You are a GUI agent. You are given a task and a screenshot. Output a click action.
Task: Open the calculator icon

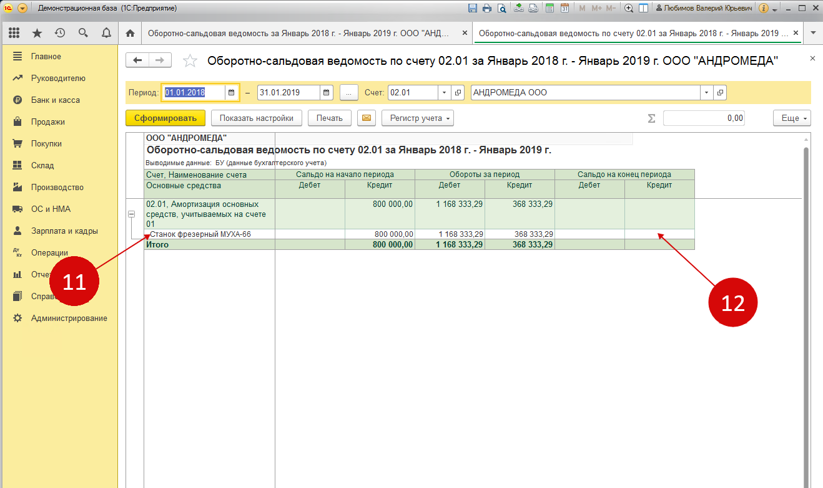549,9
